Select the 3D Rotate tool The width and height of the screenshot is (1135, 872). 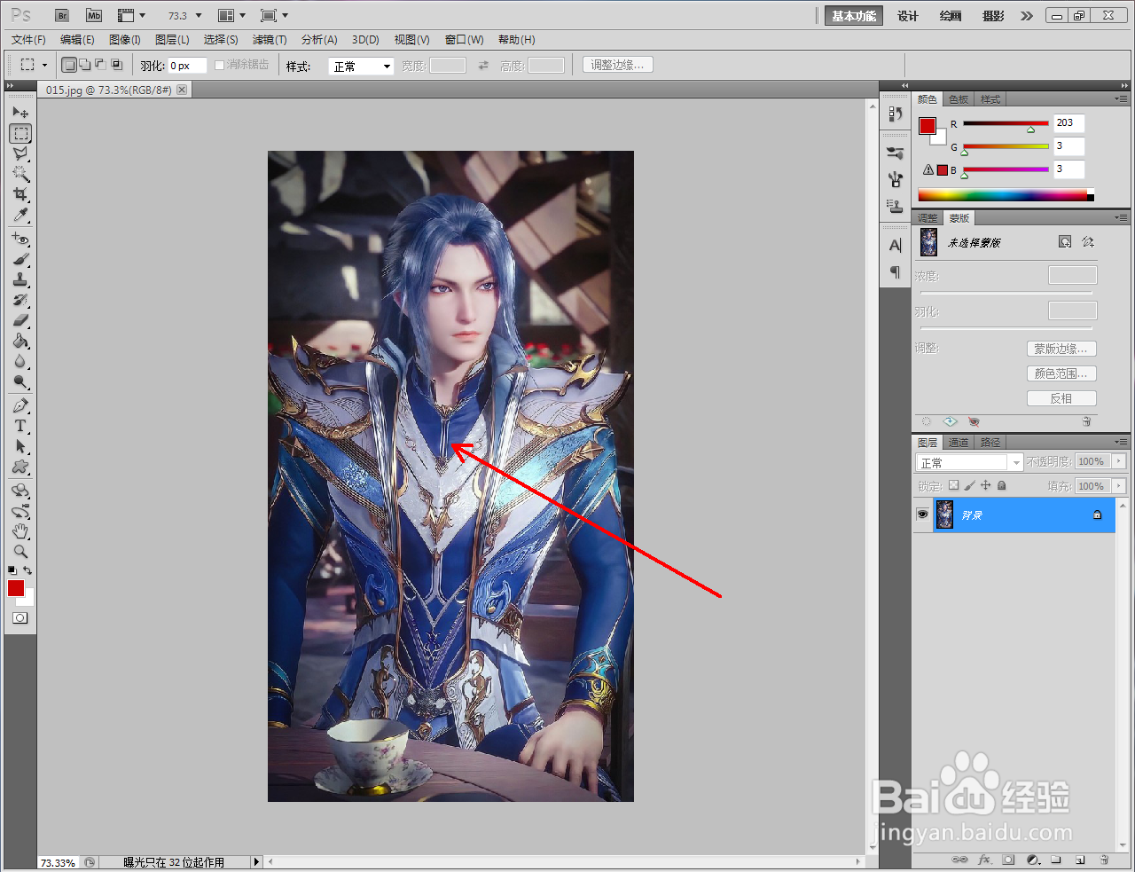coord(20,491)
